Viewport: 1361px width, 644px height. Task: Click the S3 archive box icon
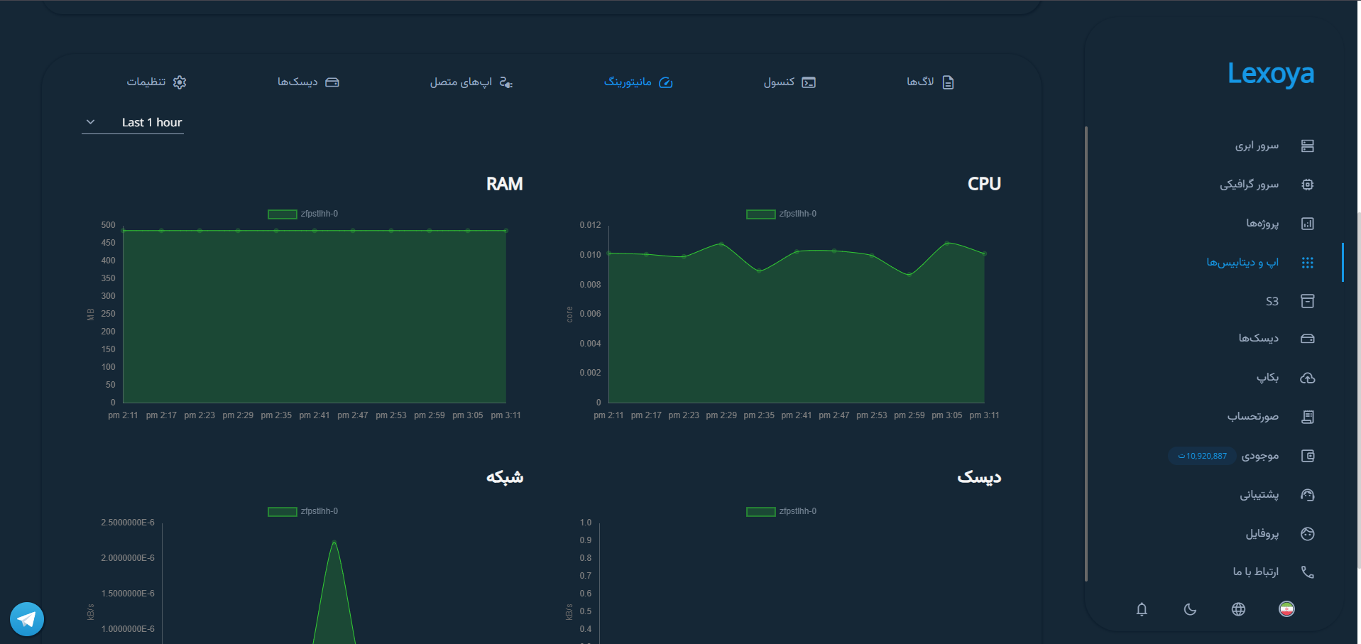[x=1307, y=301]
